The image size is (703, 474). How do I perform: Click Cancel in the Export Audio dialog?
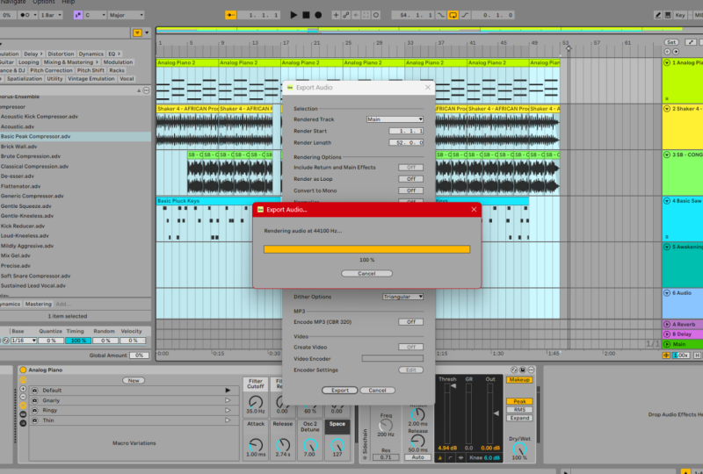377,391
